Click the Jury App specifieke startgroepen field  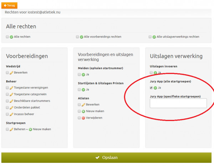(178, 103)
